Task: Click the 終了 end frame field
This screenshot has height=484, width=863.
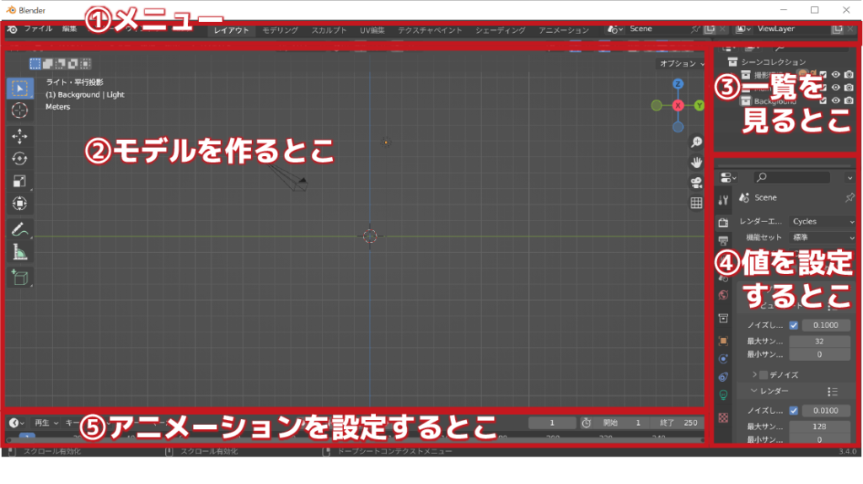Action: 689,422
